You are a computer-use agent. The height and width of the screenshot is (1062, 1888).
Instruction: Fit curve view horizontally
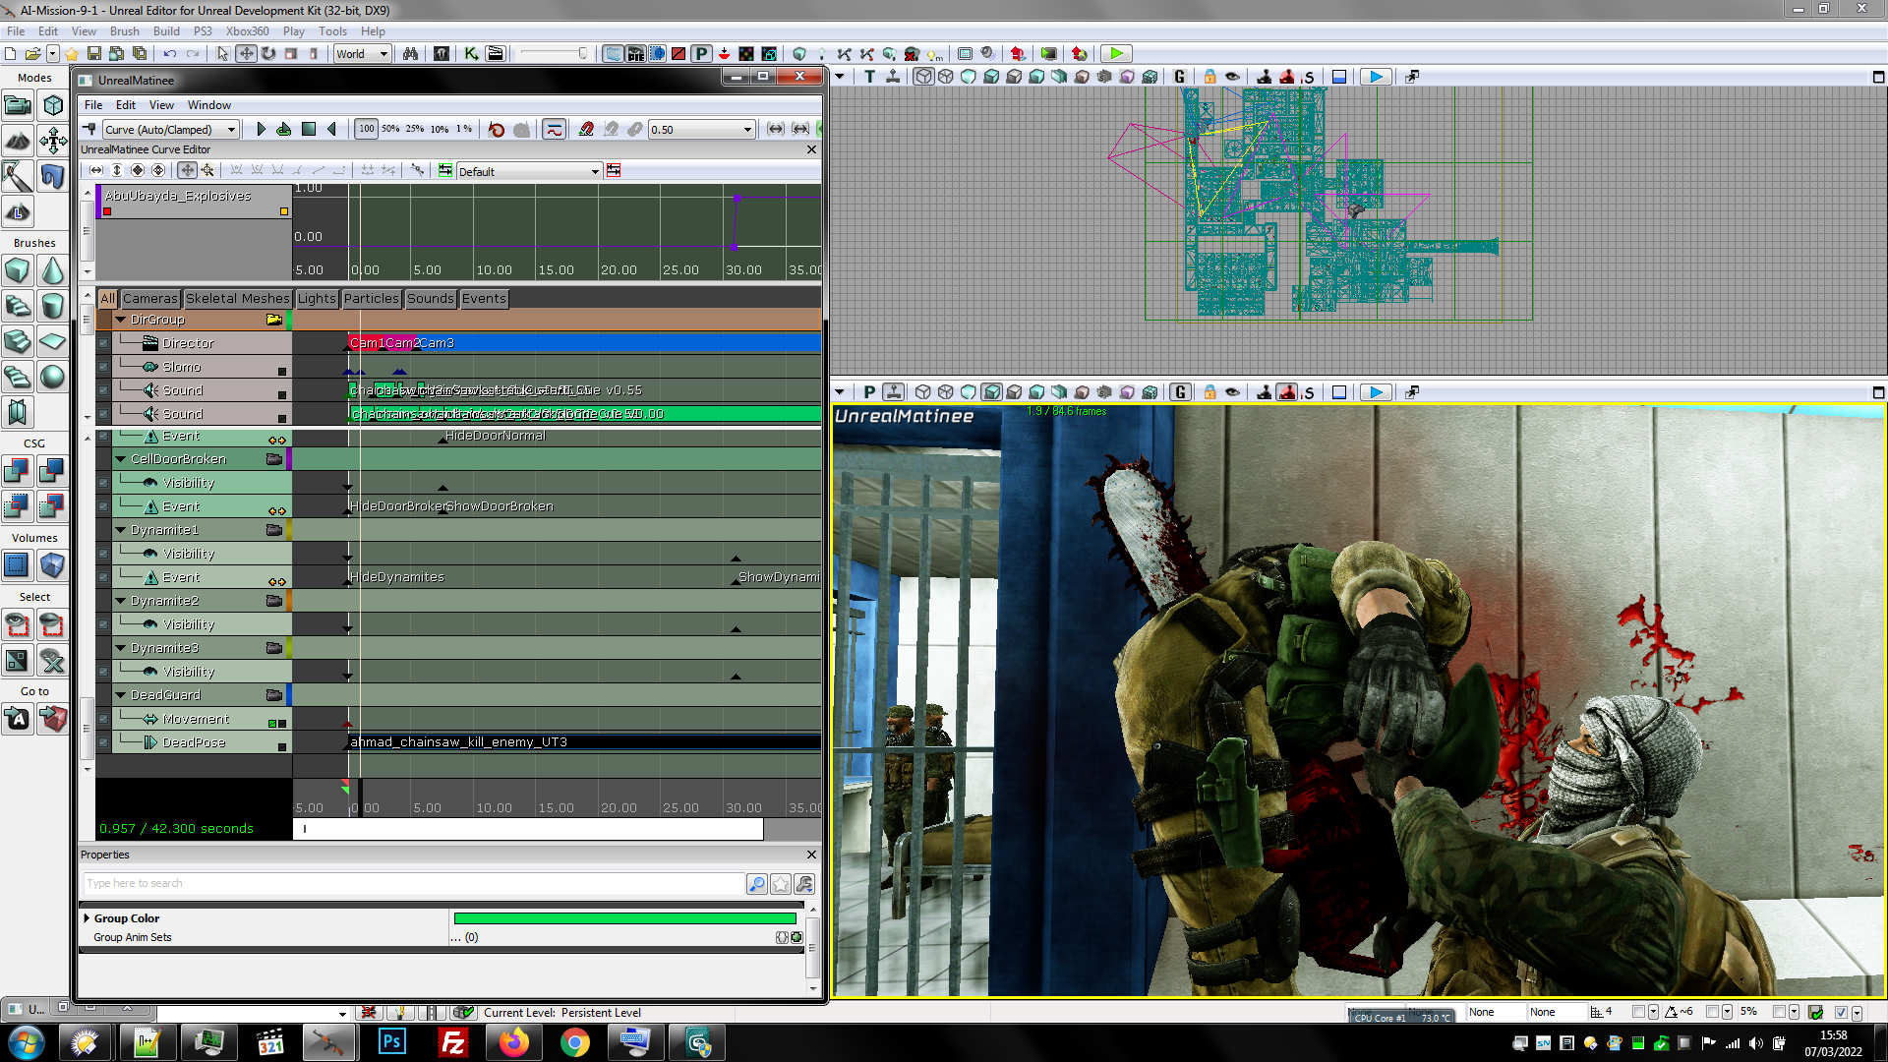[97, 170]
